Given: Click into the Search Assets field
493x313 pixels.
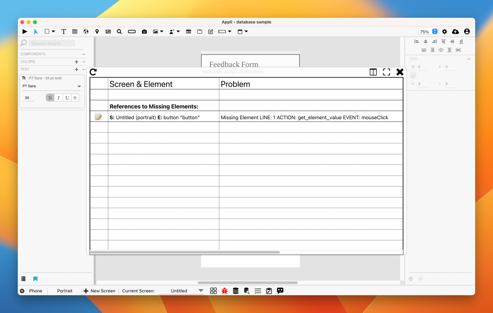Looking at the screenshot, I should pyautogui.click(x=52, y=43).
